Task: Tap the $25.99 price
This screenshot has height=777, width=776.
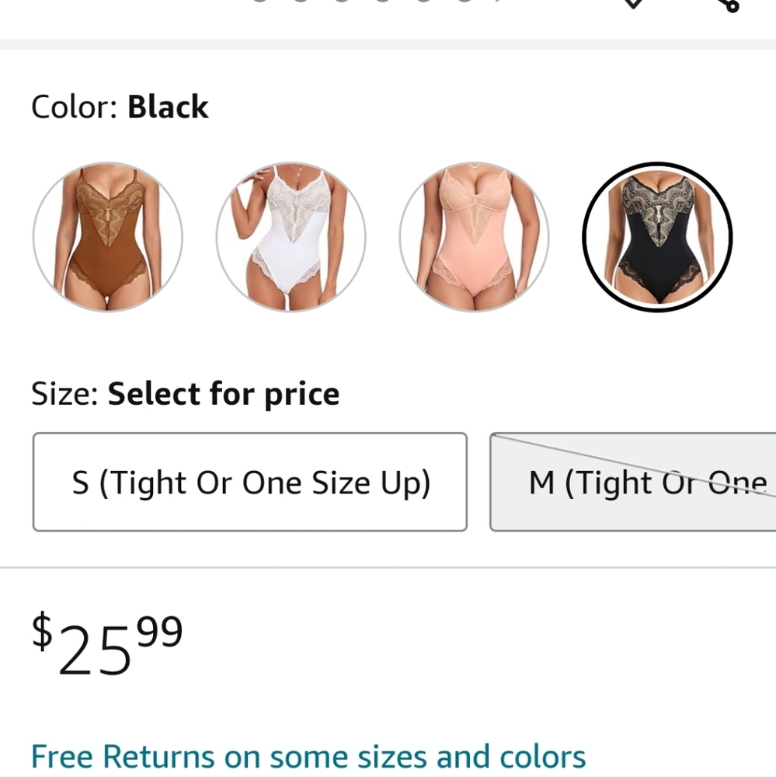Action: tap(107, 643)
